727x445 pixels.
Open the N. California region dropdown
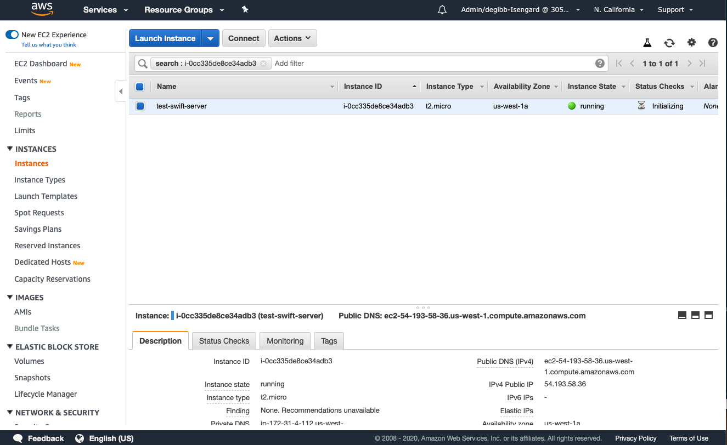(x=618, y=10)
